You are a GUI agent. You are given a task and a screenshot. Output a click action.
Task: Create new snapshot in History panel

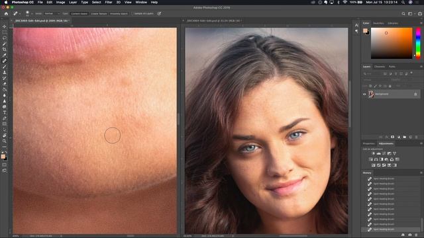(409, 235)
